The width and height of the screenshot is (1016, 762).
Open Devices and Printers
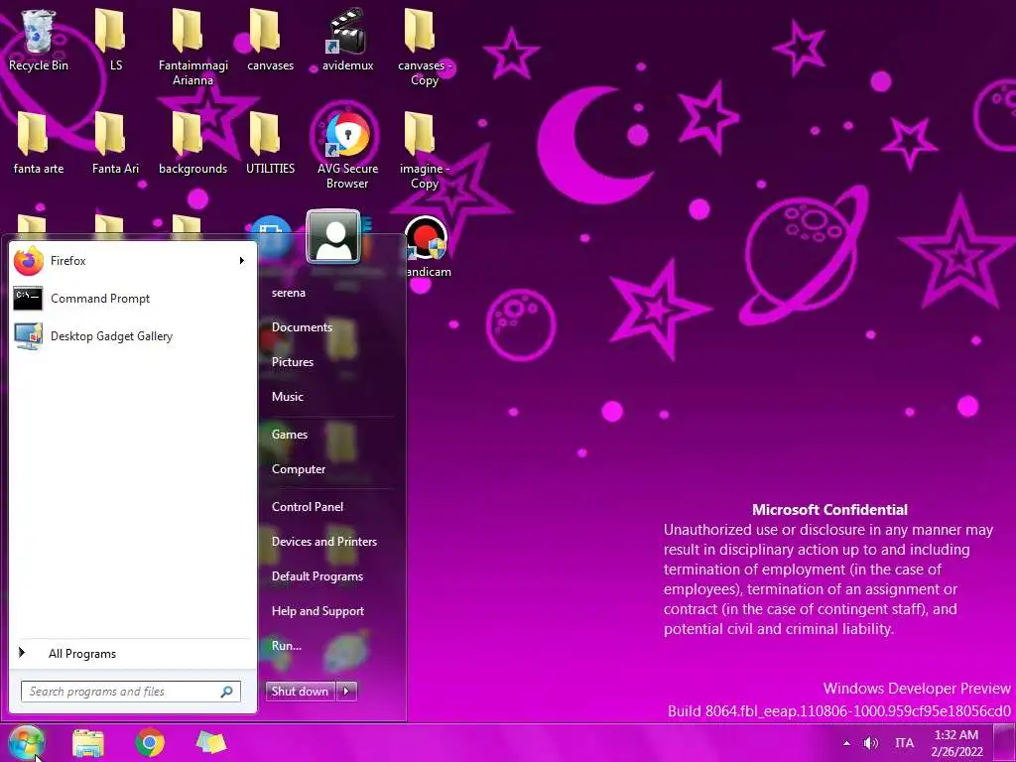(x=324, y=542)
